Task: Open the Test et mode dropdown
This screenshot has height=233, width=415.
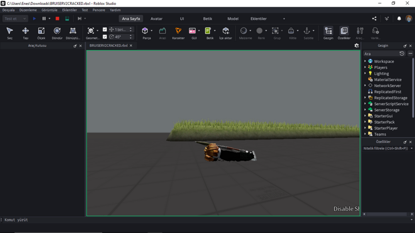Action: tap(15, 19)
